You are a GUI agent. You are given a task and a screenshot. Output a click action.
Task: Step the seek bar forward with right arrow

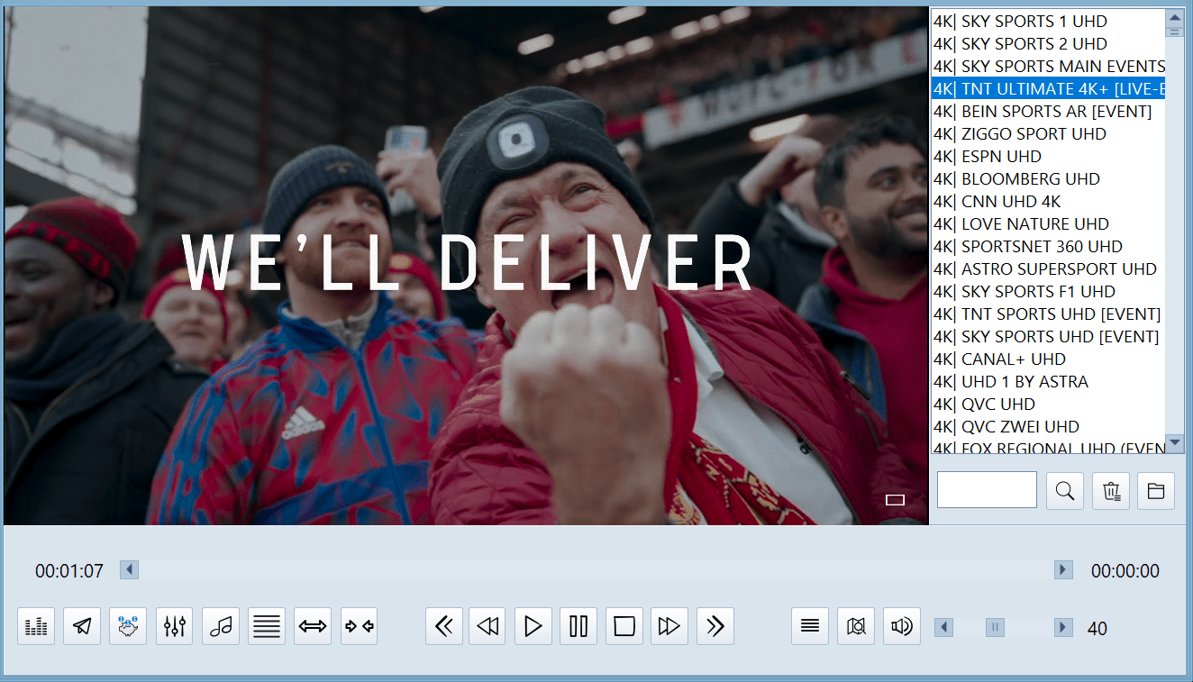(x=1063, y=569)
